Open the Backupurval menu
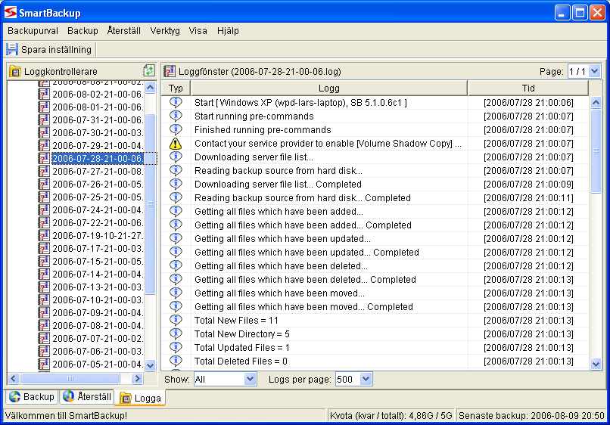 tap(33, 31)
